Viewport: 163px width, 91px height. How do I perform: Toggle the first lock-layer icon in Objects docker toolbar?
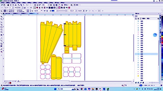(136, 18)
